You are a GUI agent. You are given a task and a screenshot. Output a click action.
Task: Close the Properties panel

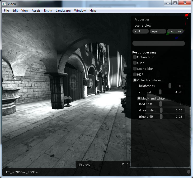click(x=187, y=19)
